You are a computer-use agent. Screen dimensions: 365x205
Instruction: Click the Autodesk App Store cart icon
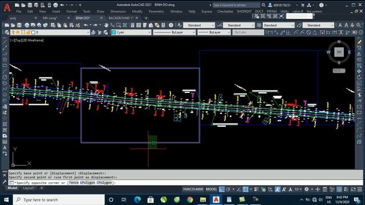[x=302, y=5]
